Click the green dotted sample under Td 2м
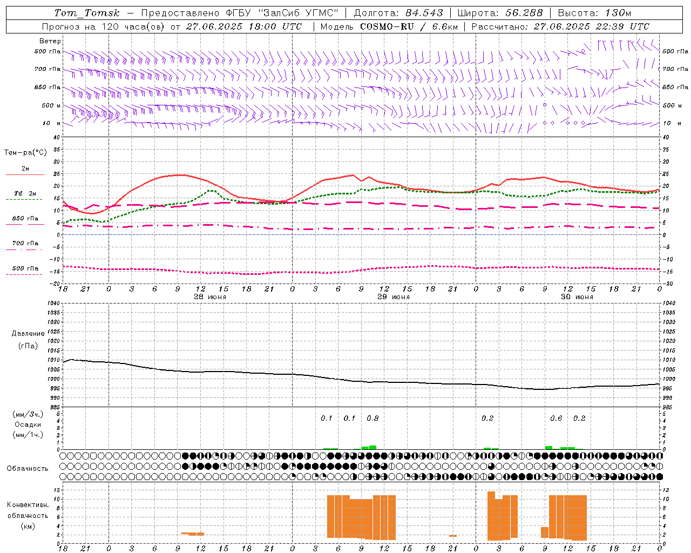The width and height of the screenshot is (691, 553). point(24,199)
